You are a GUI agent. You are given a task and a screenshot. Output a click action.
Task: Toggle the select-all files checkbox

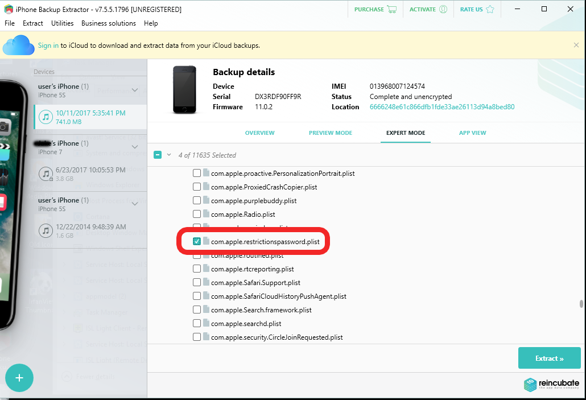[158, 155]
